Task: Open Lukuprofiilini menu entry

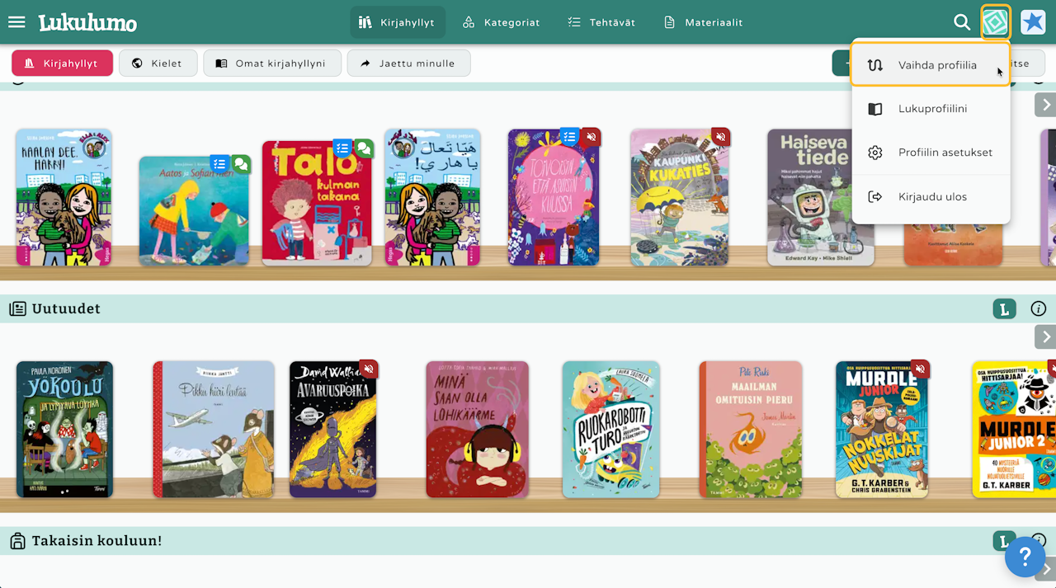Action: (x=931, y=109)
